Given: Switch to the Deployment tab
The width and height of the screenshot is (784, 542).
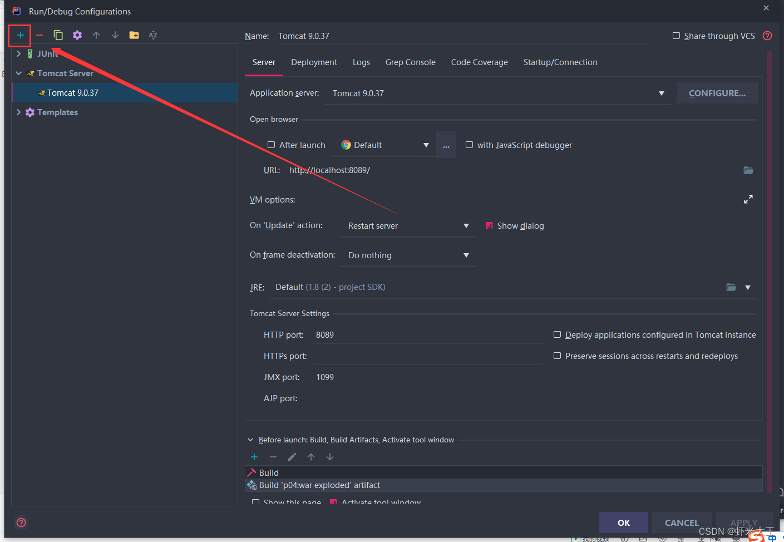Looking at the screenshot, I should coord(314,62).
